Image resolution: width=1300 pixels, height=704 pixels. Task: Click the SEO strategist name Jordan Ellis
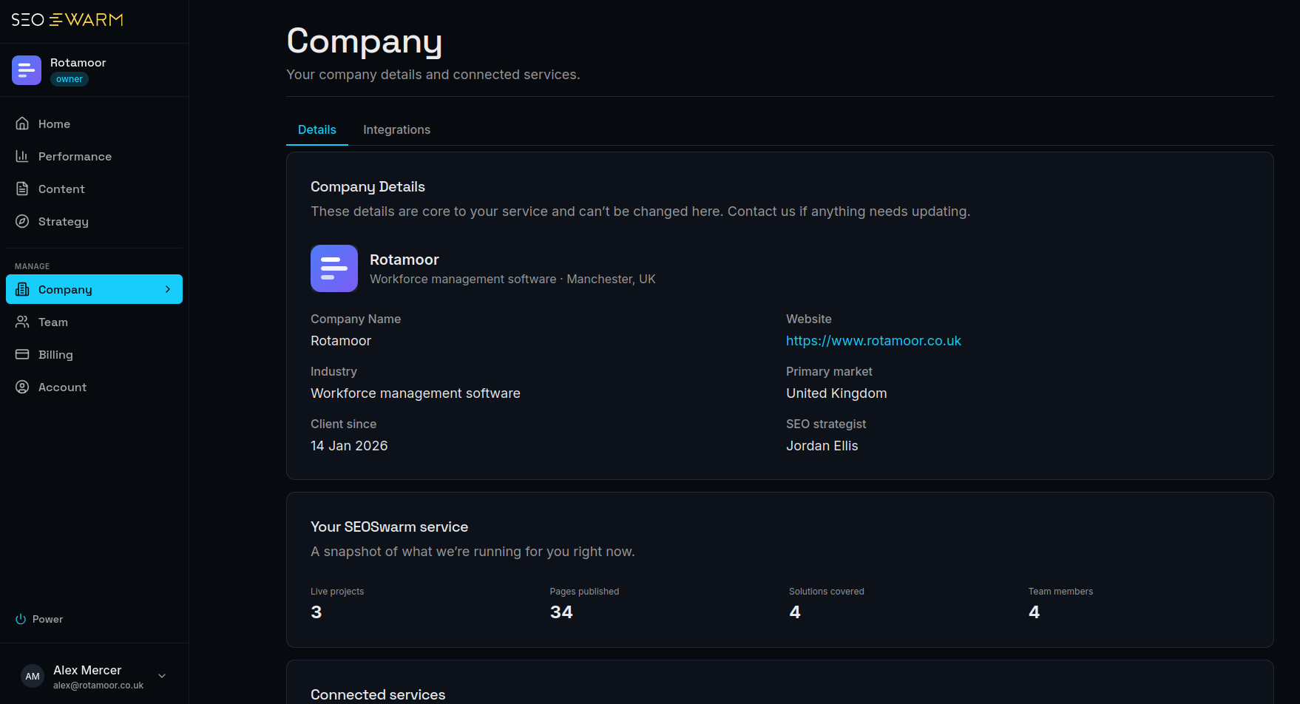click(x=822, y=446)
